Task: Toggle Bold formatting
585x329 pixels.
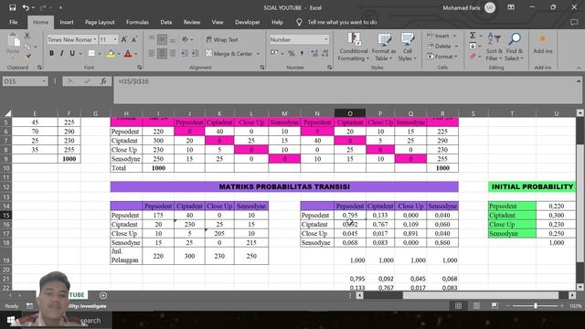Action: [51, 53]
